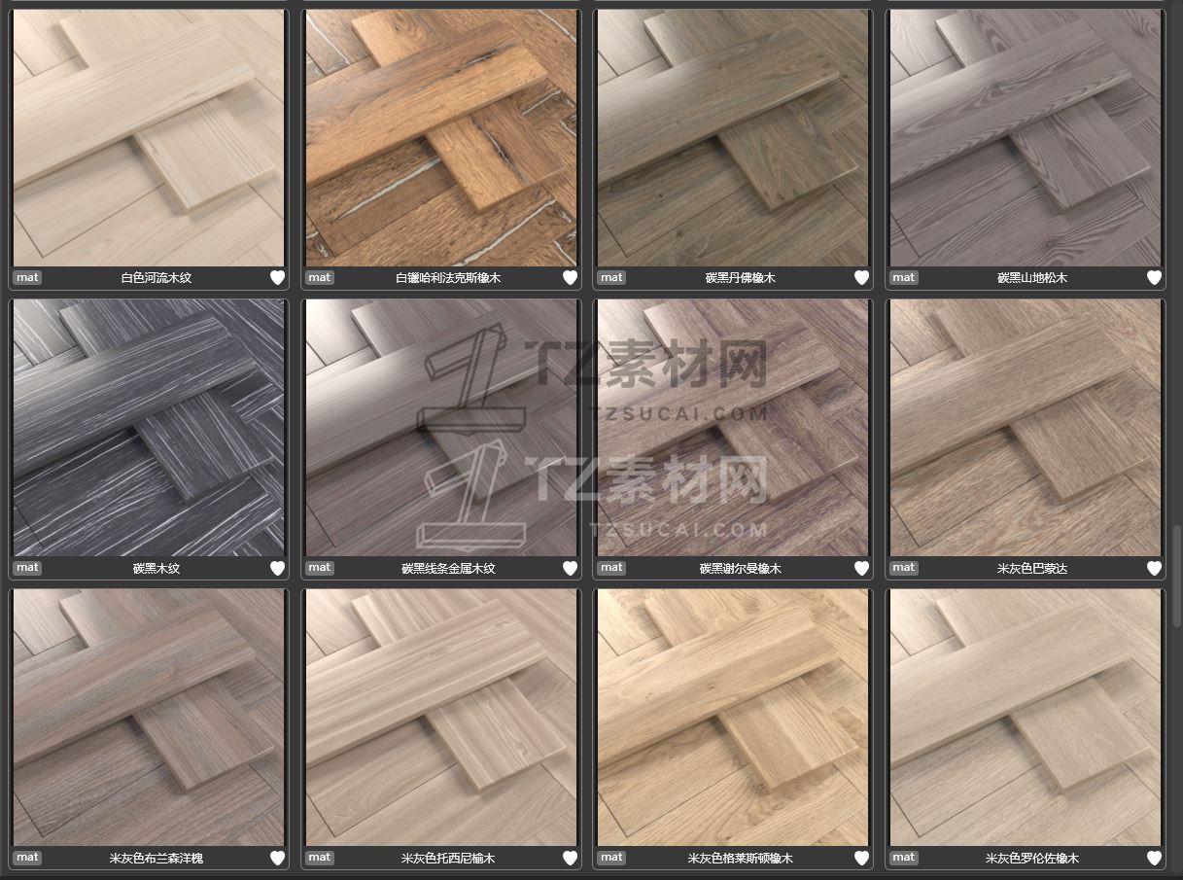1183x880 pixels.
Task: Click the name text 碳黑谢尔曼橡木
Action: coord(741,568)
